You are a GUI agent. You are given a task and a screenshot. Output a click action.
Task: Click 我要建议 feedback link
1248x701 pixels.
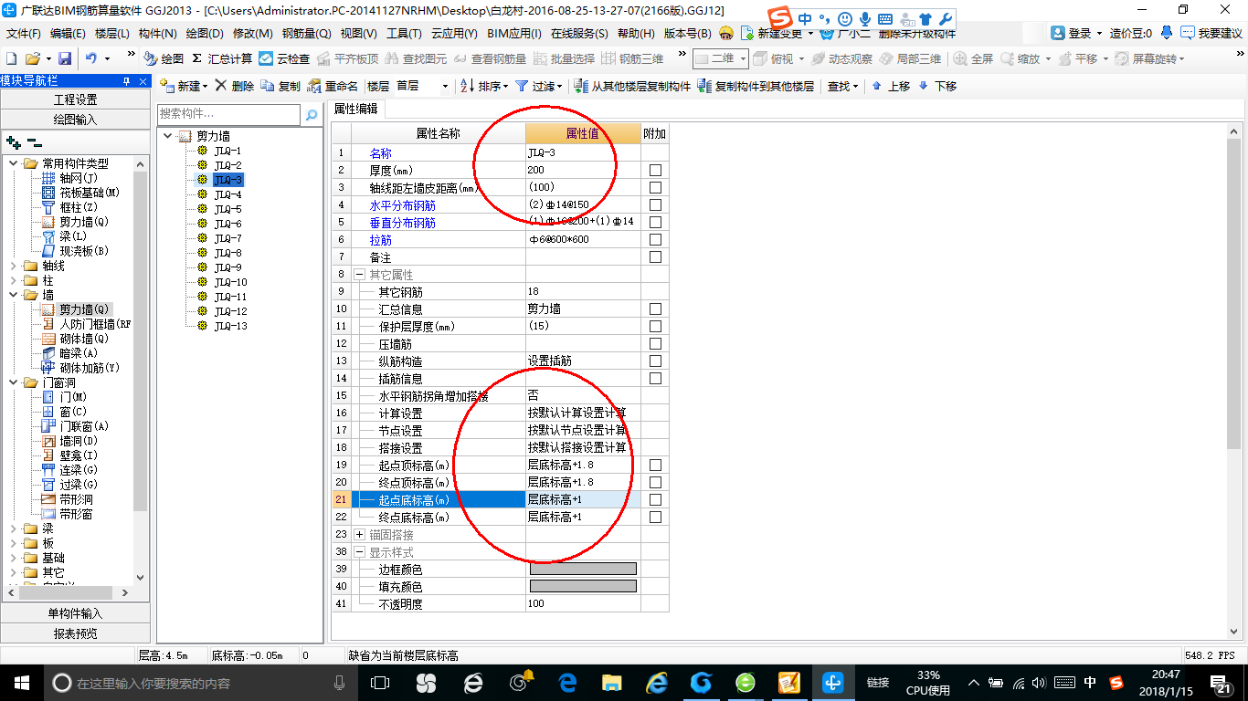[1211, 33]
